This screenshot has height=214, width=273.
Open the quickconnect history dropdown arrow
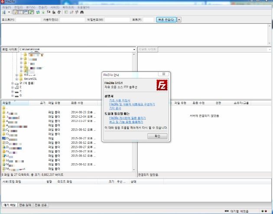(x=179, y=19)
